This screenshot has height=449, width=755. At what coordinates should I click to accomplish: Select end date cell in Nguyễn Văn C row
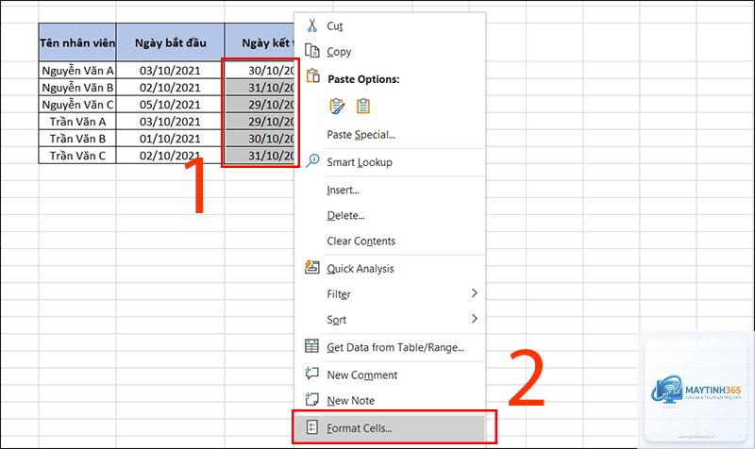[260, 105]
